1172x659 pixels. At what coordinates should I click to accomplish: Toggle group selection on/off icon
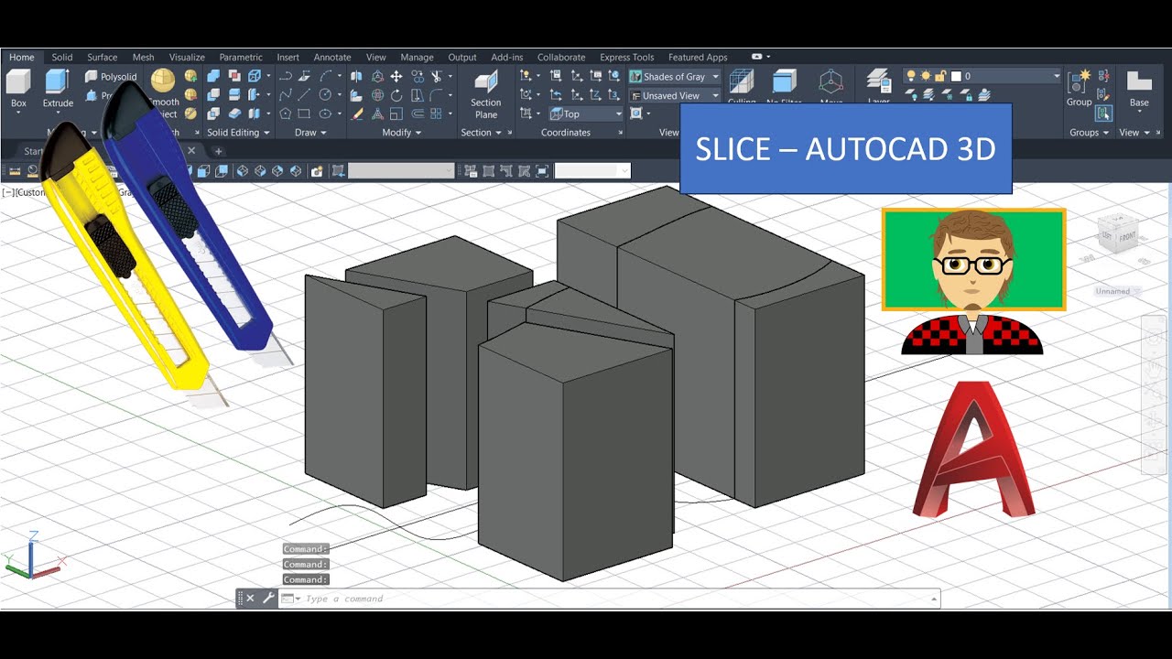click(x=1104, y=113)
